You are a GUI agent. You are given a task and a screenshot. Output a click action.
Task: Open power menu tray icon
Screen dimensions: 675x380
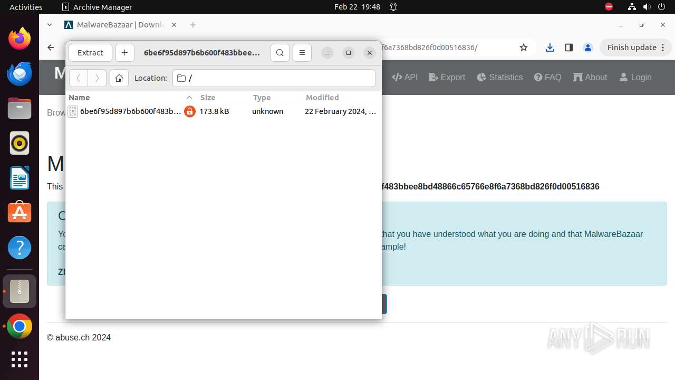[662, 7]
